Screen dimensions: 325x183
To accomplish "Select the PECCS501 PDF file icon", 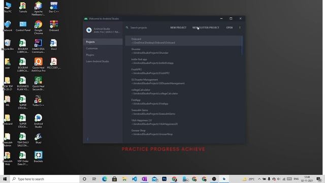I will (54, 64).
